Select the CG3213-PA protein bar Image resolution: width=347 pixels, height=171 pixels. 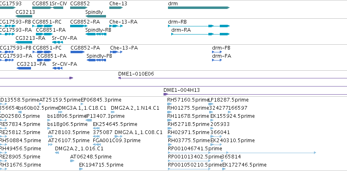[24, 68]
